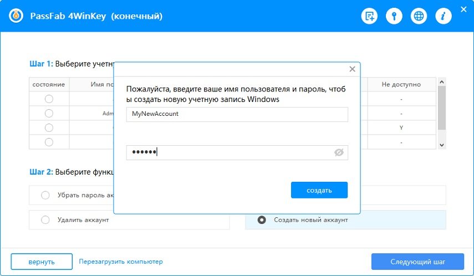Select the radio button in the row marked Y
Screen dimensions: 474x276
tap(49, 127)
